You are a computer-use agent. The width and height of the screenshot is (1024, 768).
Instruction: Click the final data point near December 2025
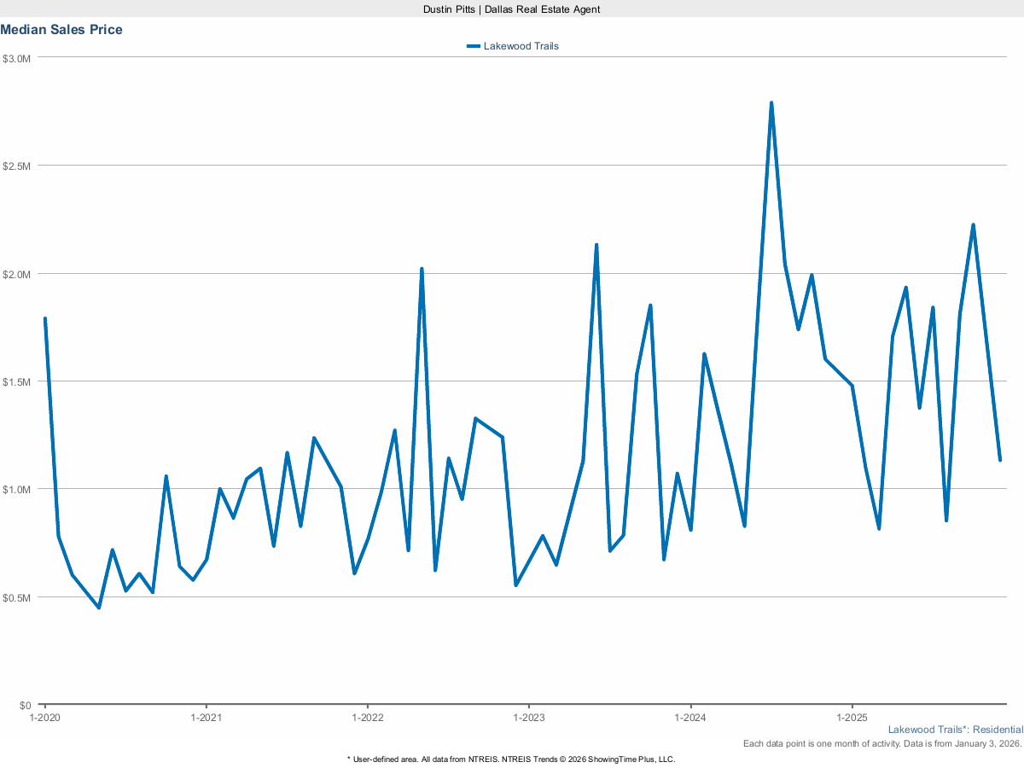(1000, 459)
